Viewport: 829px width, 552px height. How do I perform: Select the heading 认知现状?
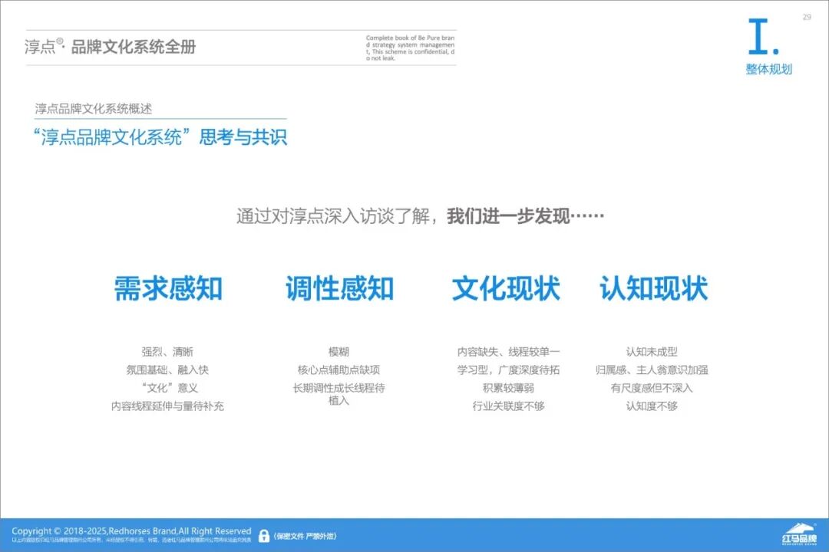pyautogui.click(x=653, y=288)
